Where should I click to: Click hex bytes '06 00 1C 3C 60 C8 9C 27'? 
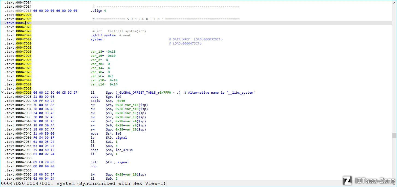pos(55,93)
